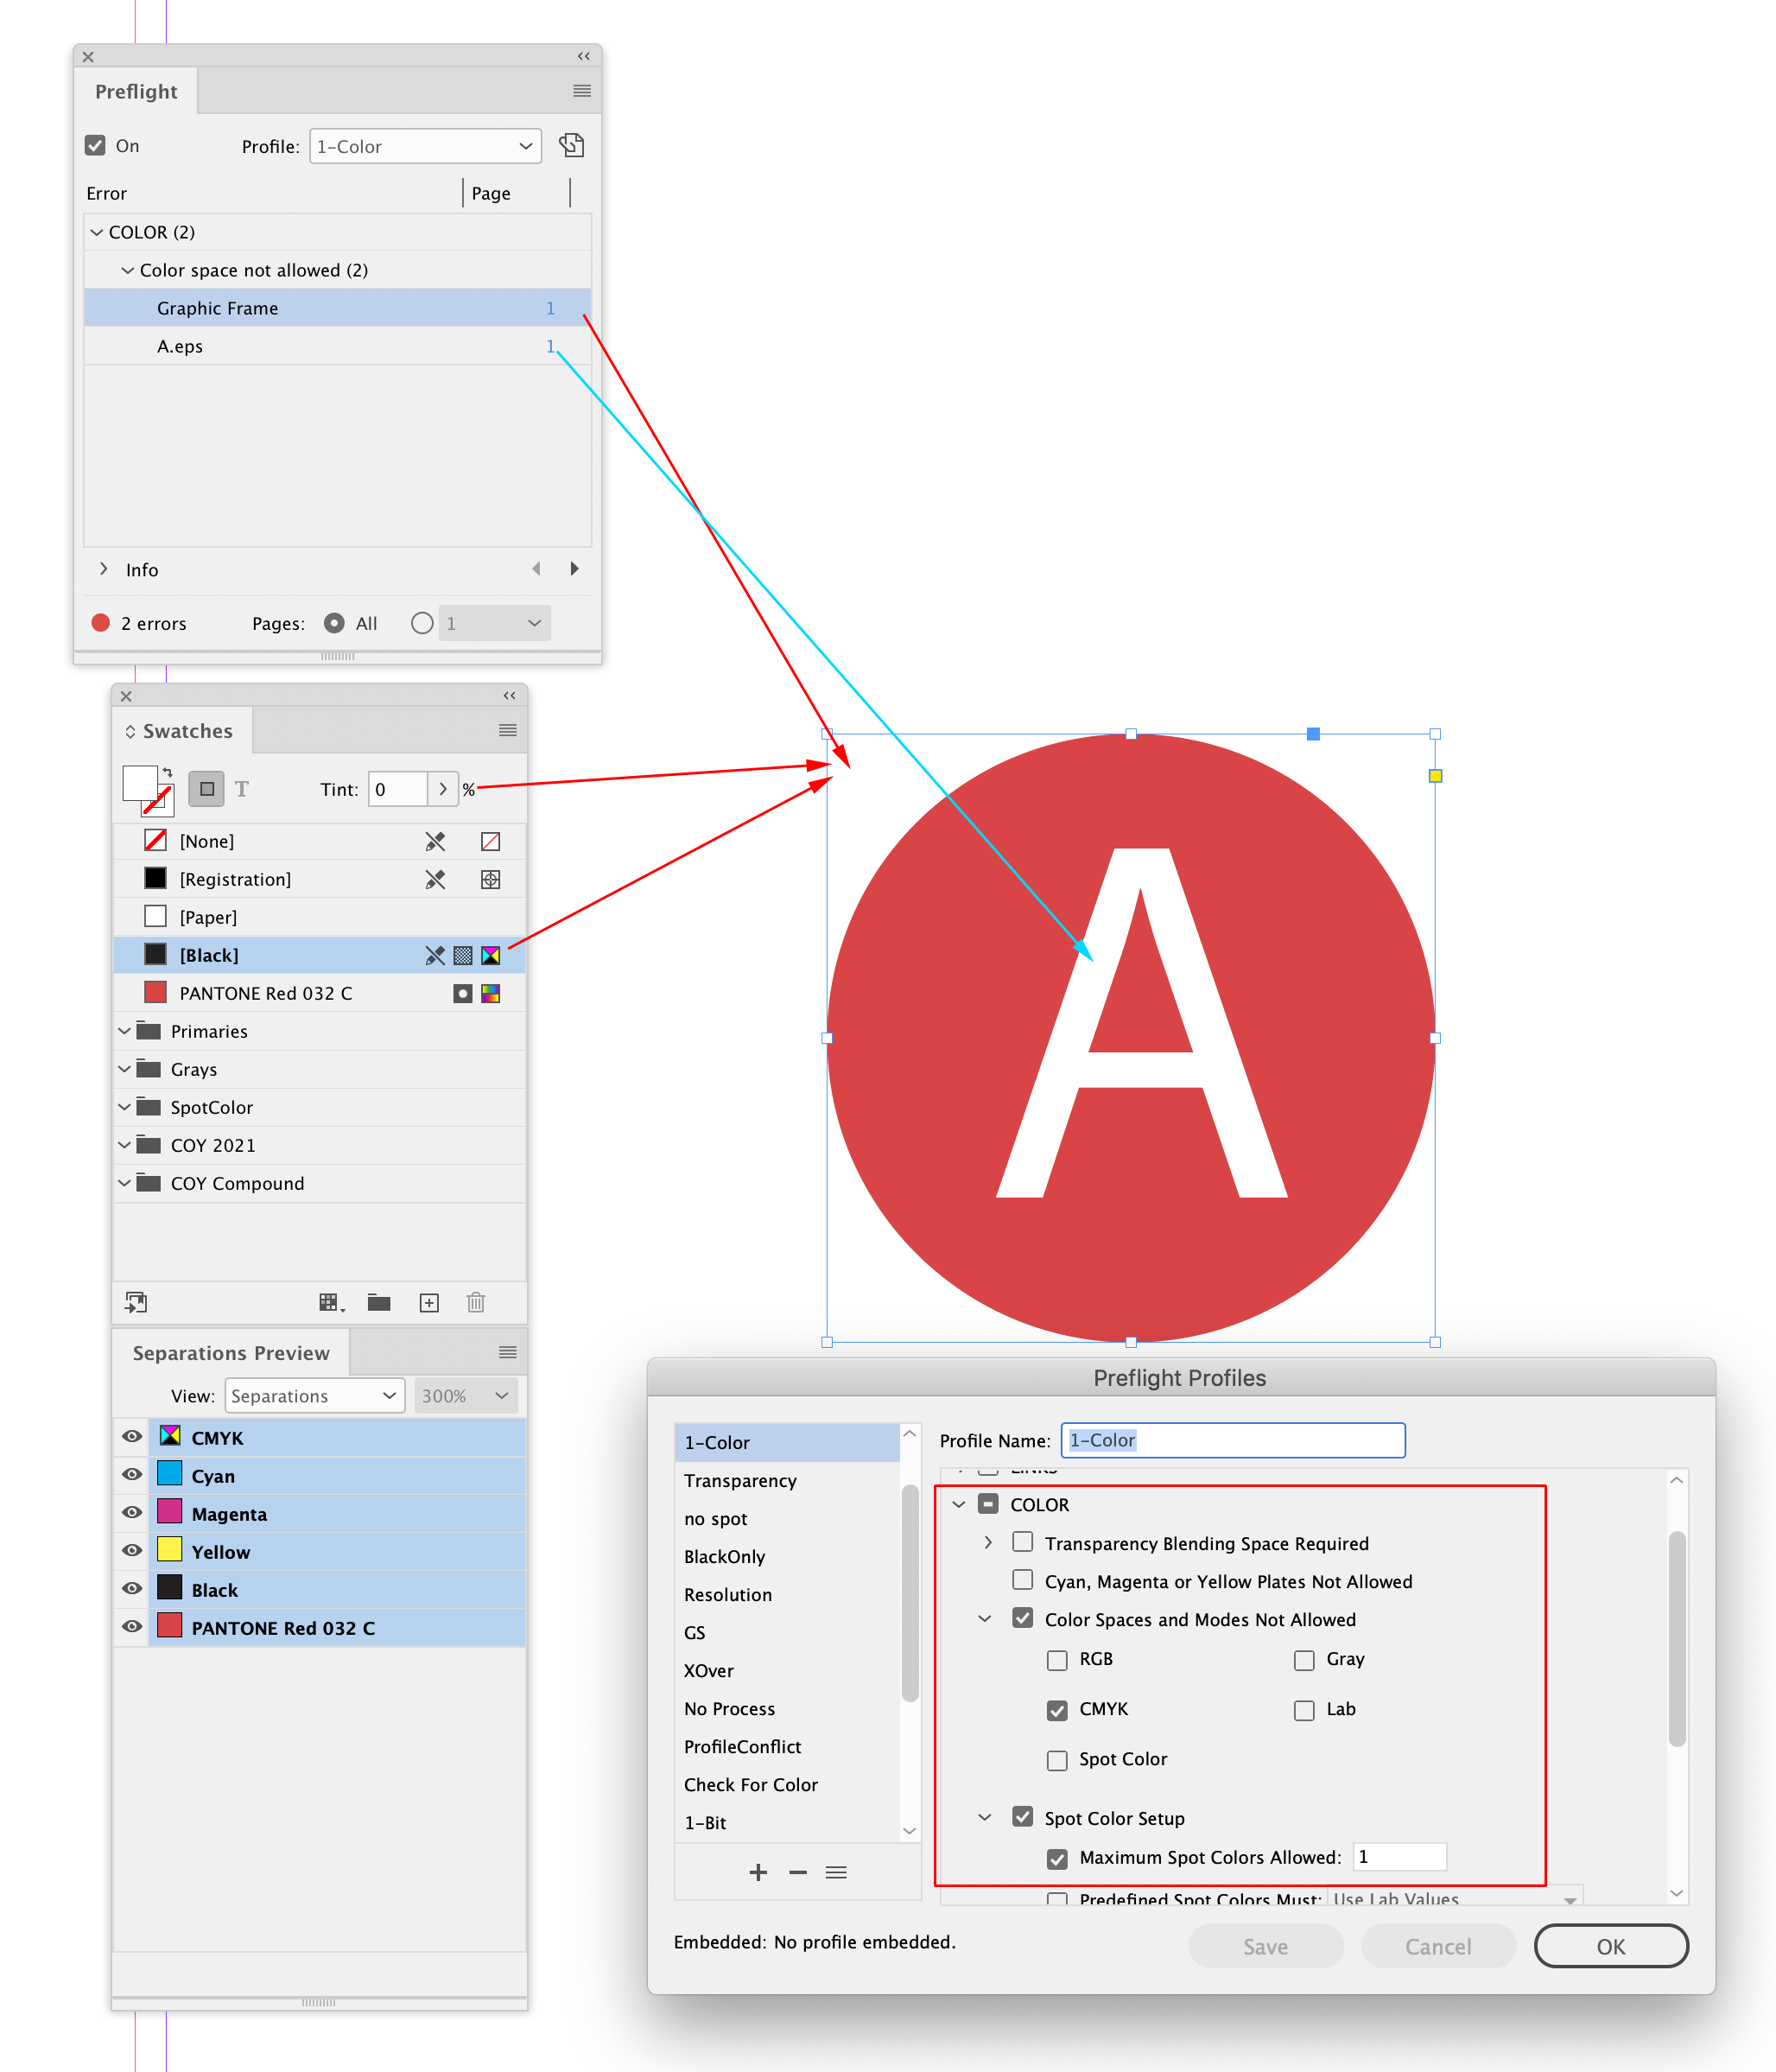Expand the Primaries swatch group
The width and height of the screenshot is (1776, 2072).
click(124, 1031)
